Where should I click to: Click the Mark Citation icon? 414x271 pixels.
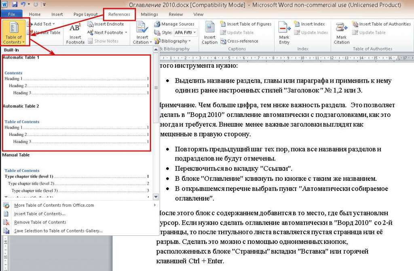(x=341, y=28)
